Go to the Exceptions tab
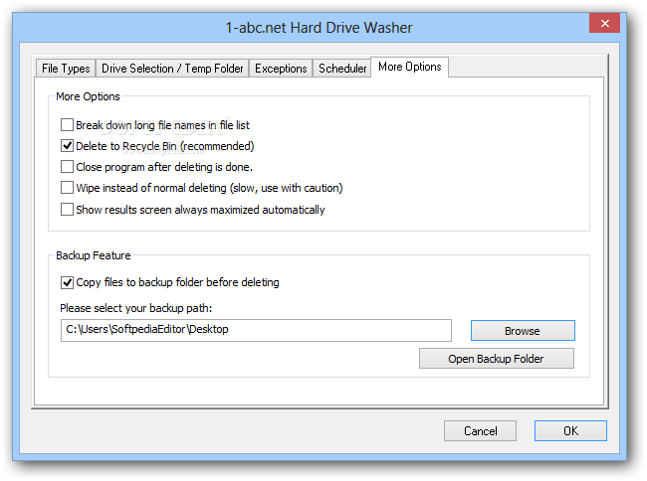The width and height of the screenshot is (647, 481). [281, 69]
